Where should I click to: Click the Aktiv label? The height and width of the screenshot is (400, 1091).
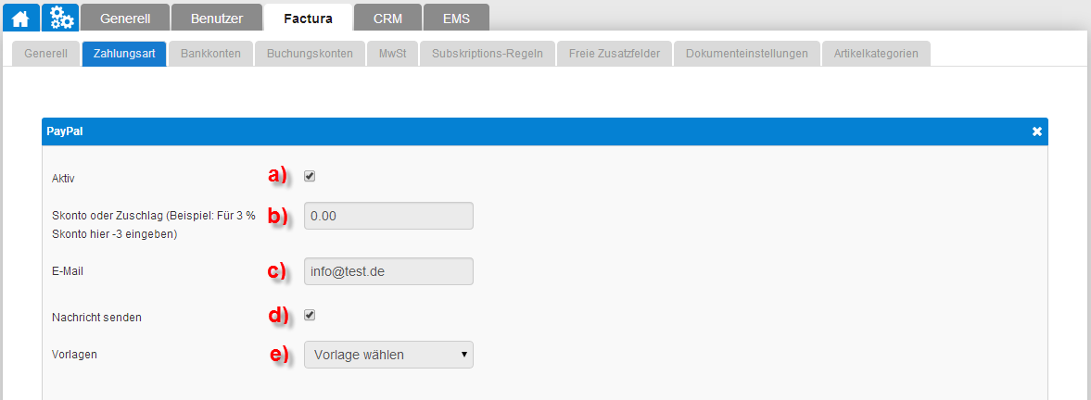point(63,179)
